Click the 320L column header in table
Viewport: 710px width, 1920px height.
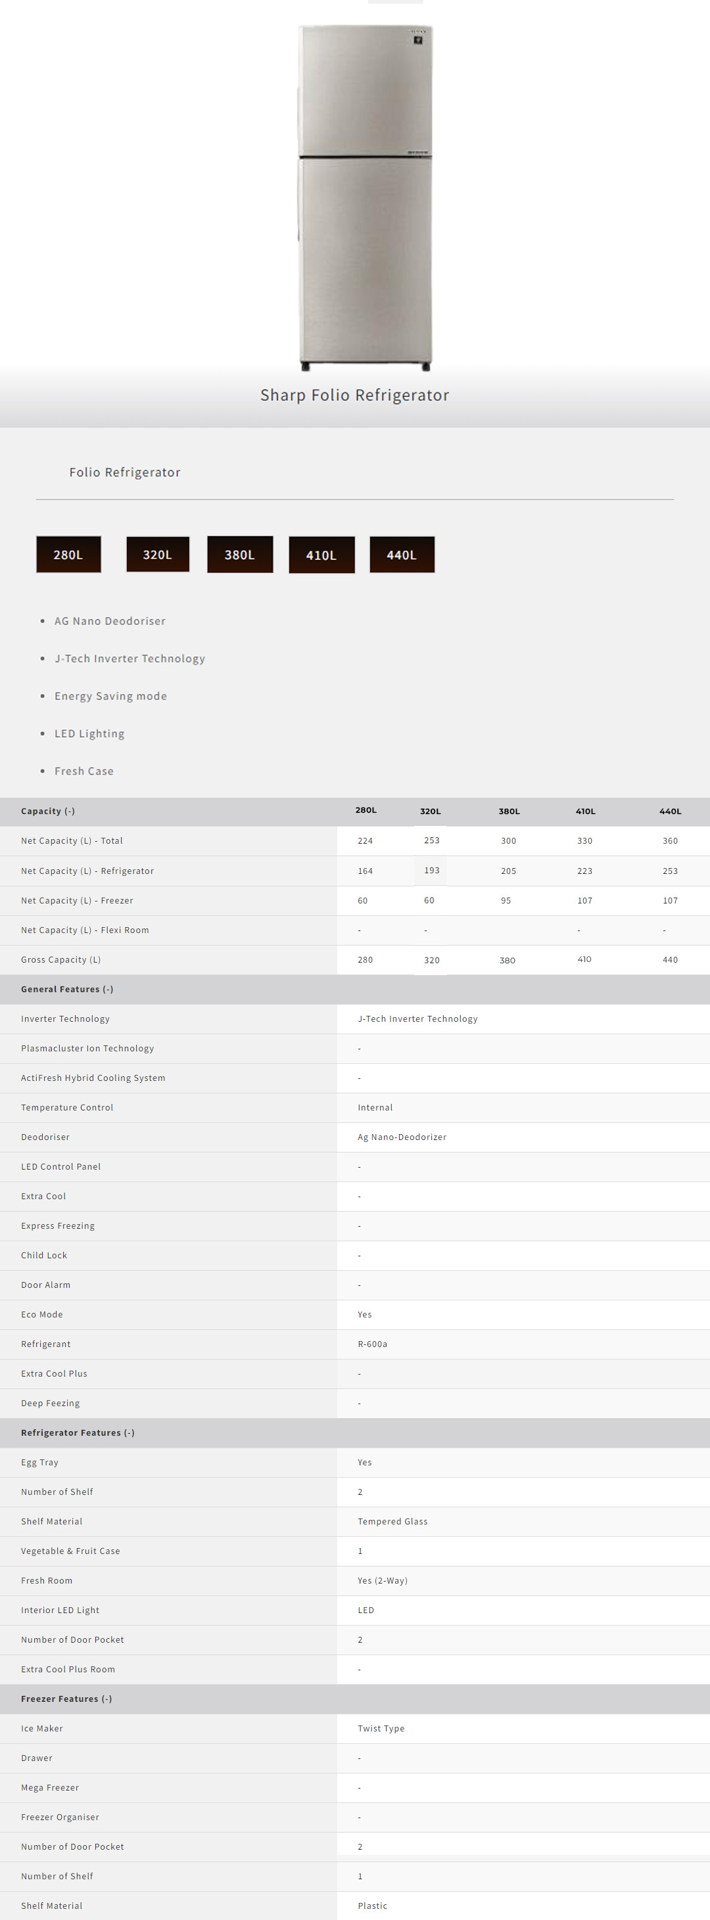[431, 811]
